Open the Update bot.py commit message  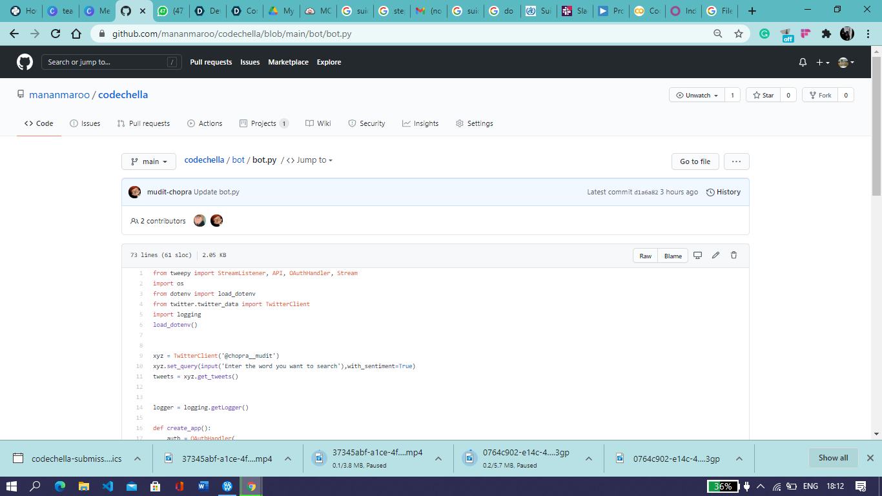(x=216, y=192)
